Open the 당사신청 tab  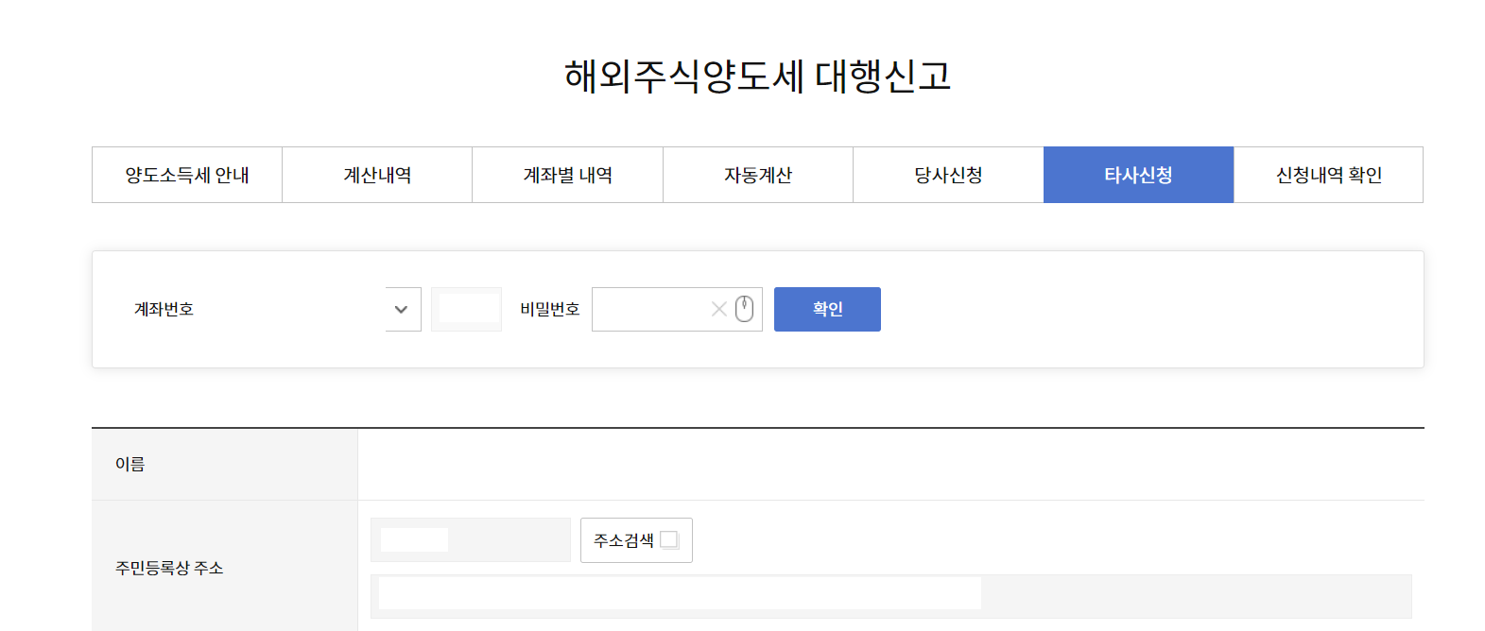[948, 175]
